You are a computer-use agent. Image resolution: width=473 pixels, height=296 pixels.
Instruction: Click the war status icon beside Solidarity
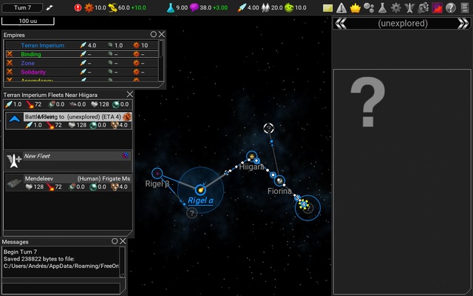(x=10, y=72)
